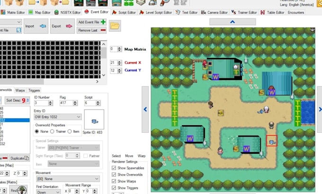
Task: Switch to the Triggers tab
Action: point(34,90)
